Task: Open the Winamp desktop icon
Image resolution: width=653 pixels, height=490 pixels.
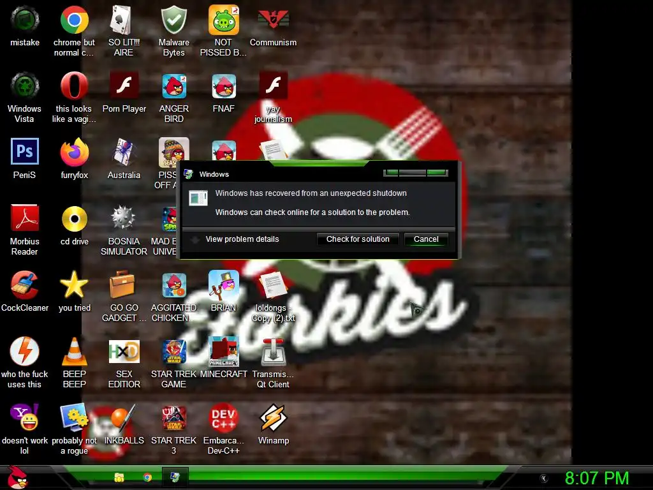Action: tap(273, 417)
